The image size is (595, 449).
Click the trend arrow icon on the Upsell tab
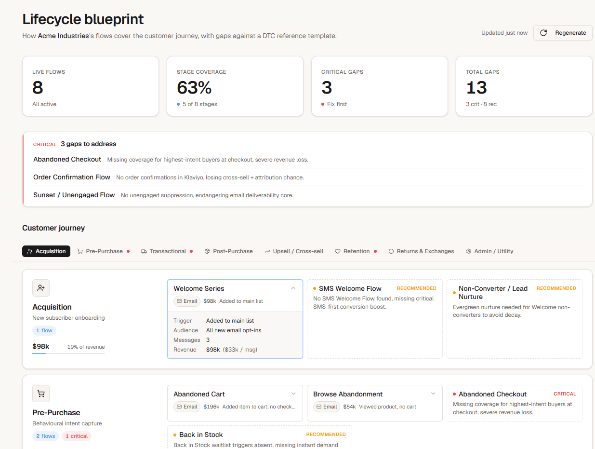[267, 251]
